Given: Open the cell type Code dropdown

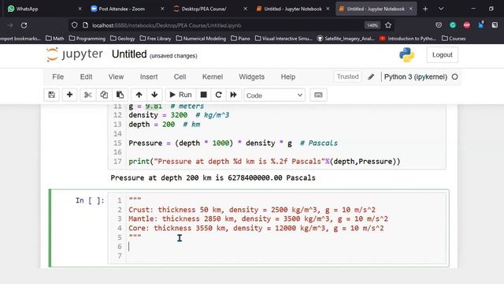Looking at the screenshot, I should (x=274, y=95).
